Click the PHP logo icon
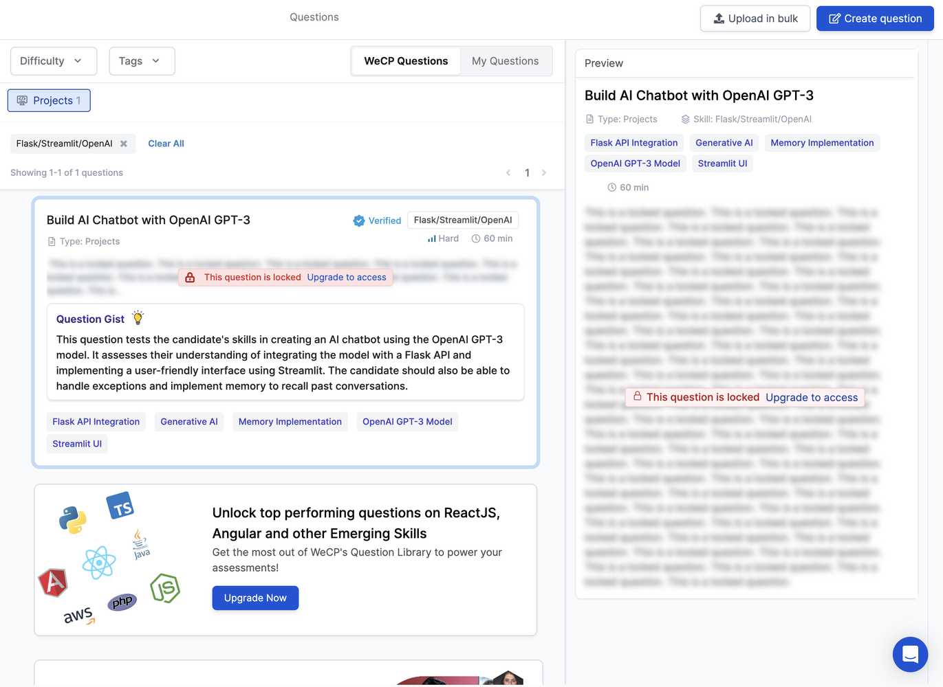 pyautogui.click(x=122, y=602)
